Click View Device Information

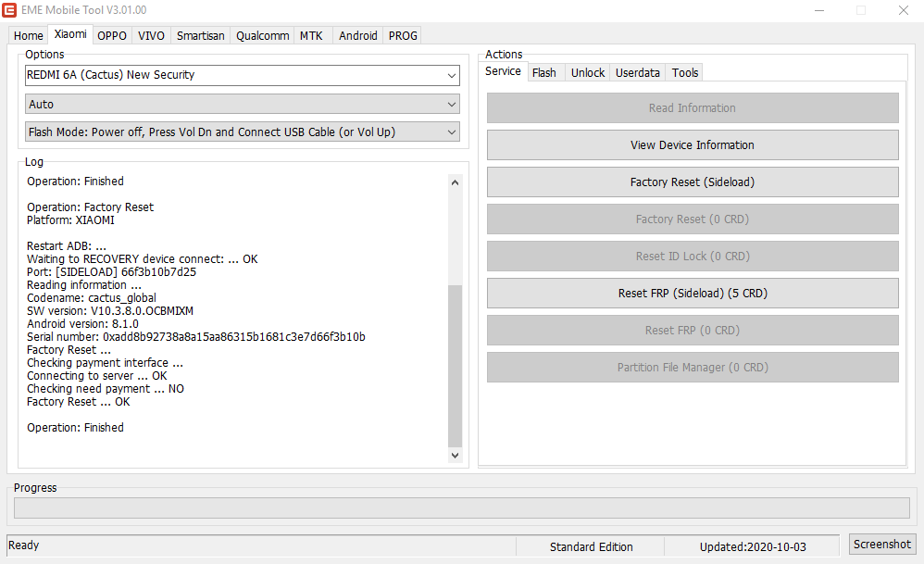[x=693, y=145]
